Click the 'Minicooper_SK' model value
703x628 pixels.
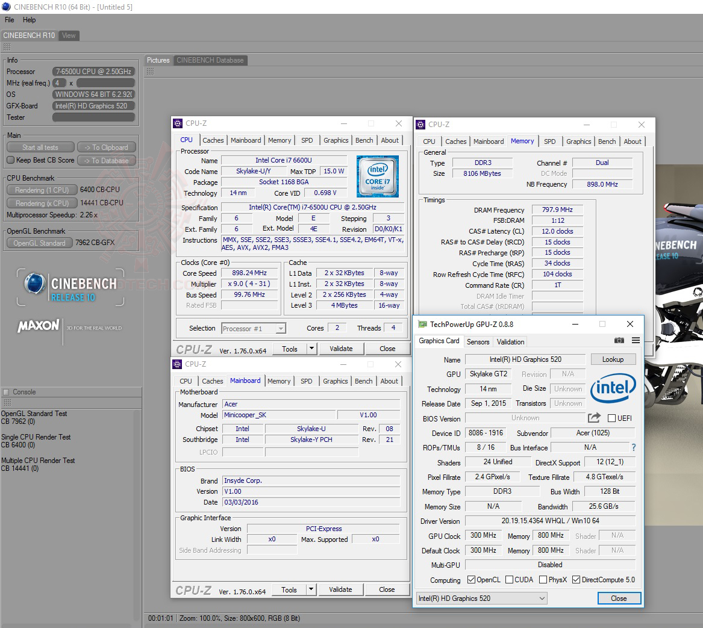tap(245, 415)
